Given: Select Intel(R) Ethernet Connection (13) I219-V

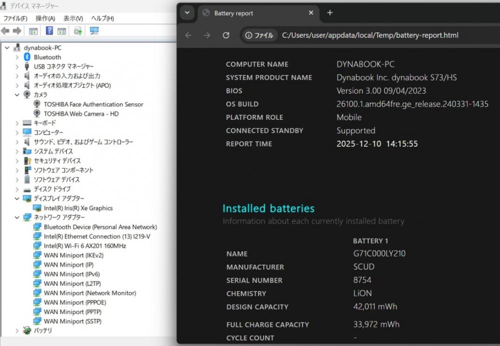Looking at the screenshot, I should (x=97, y=237).
